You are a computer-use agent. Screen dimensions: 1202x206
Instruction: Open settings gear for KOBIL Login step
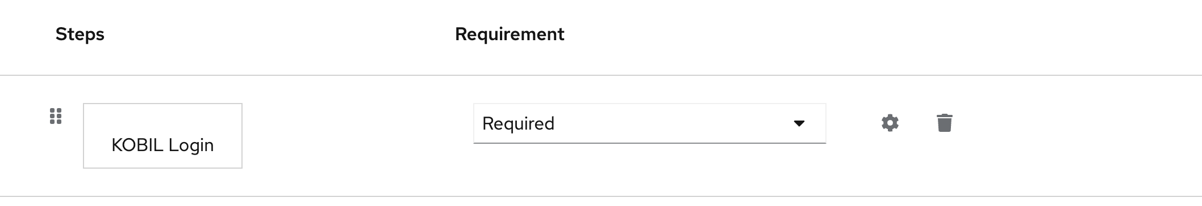pos(890,123)
